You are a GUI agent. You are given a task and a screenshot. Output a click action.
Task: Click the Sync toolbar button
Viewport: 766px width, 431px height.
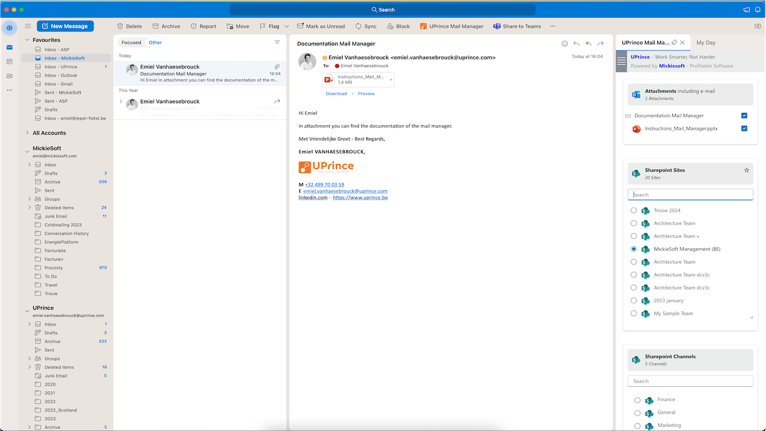click(x=366, y=26)
